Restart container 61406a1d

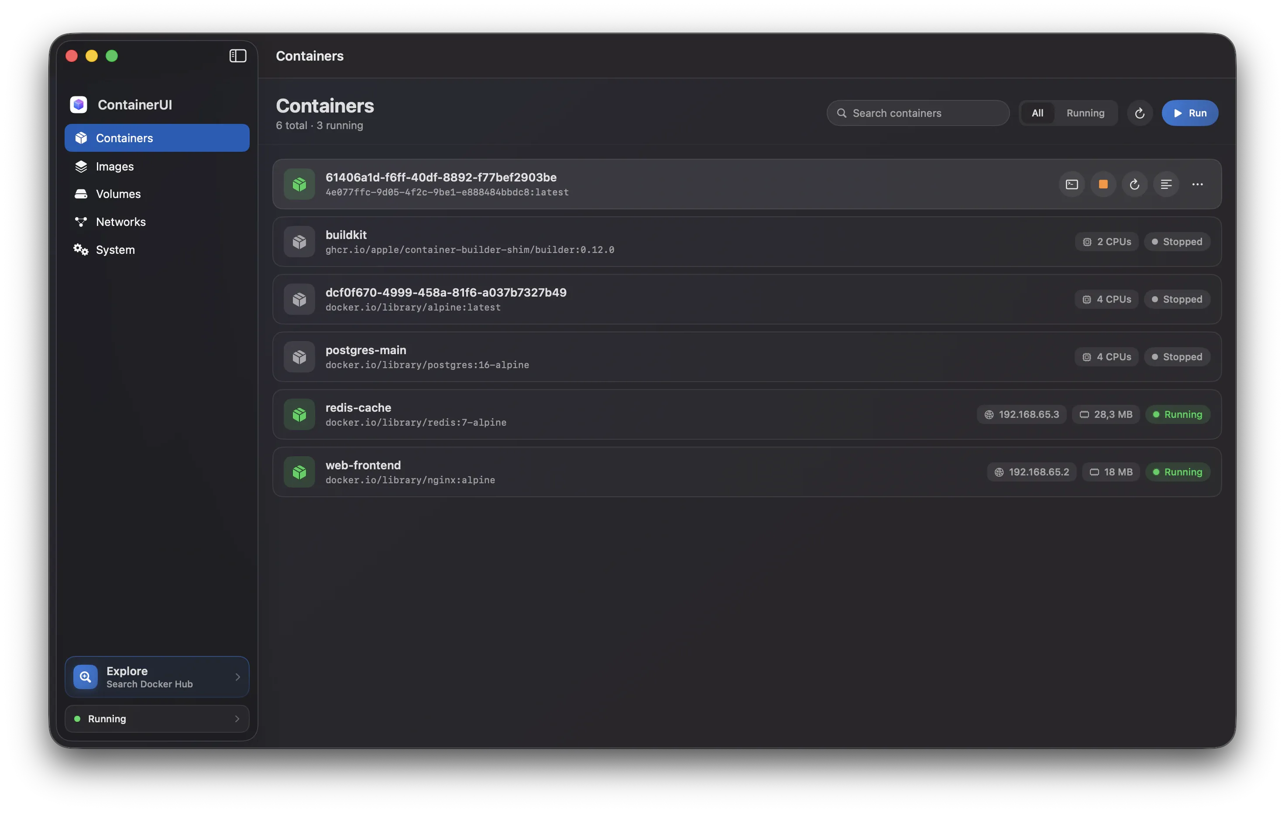1134,184
